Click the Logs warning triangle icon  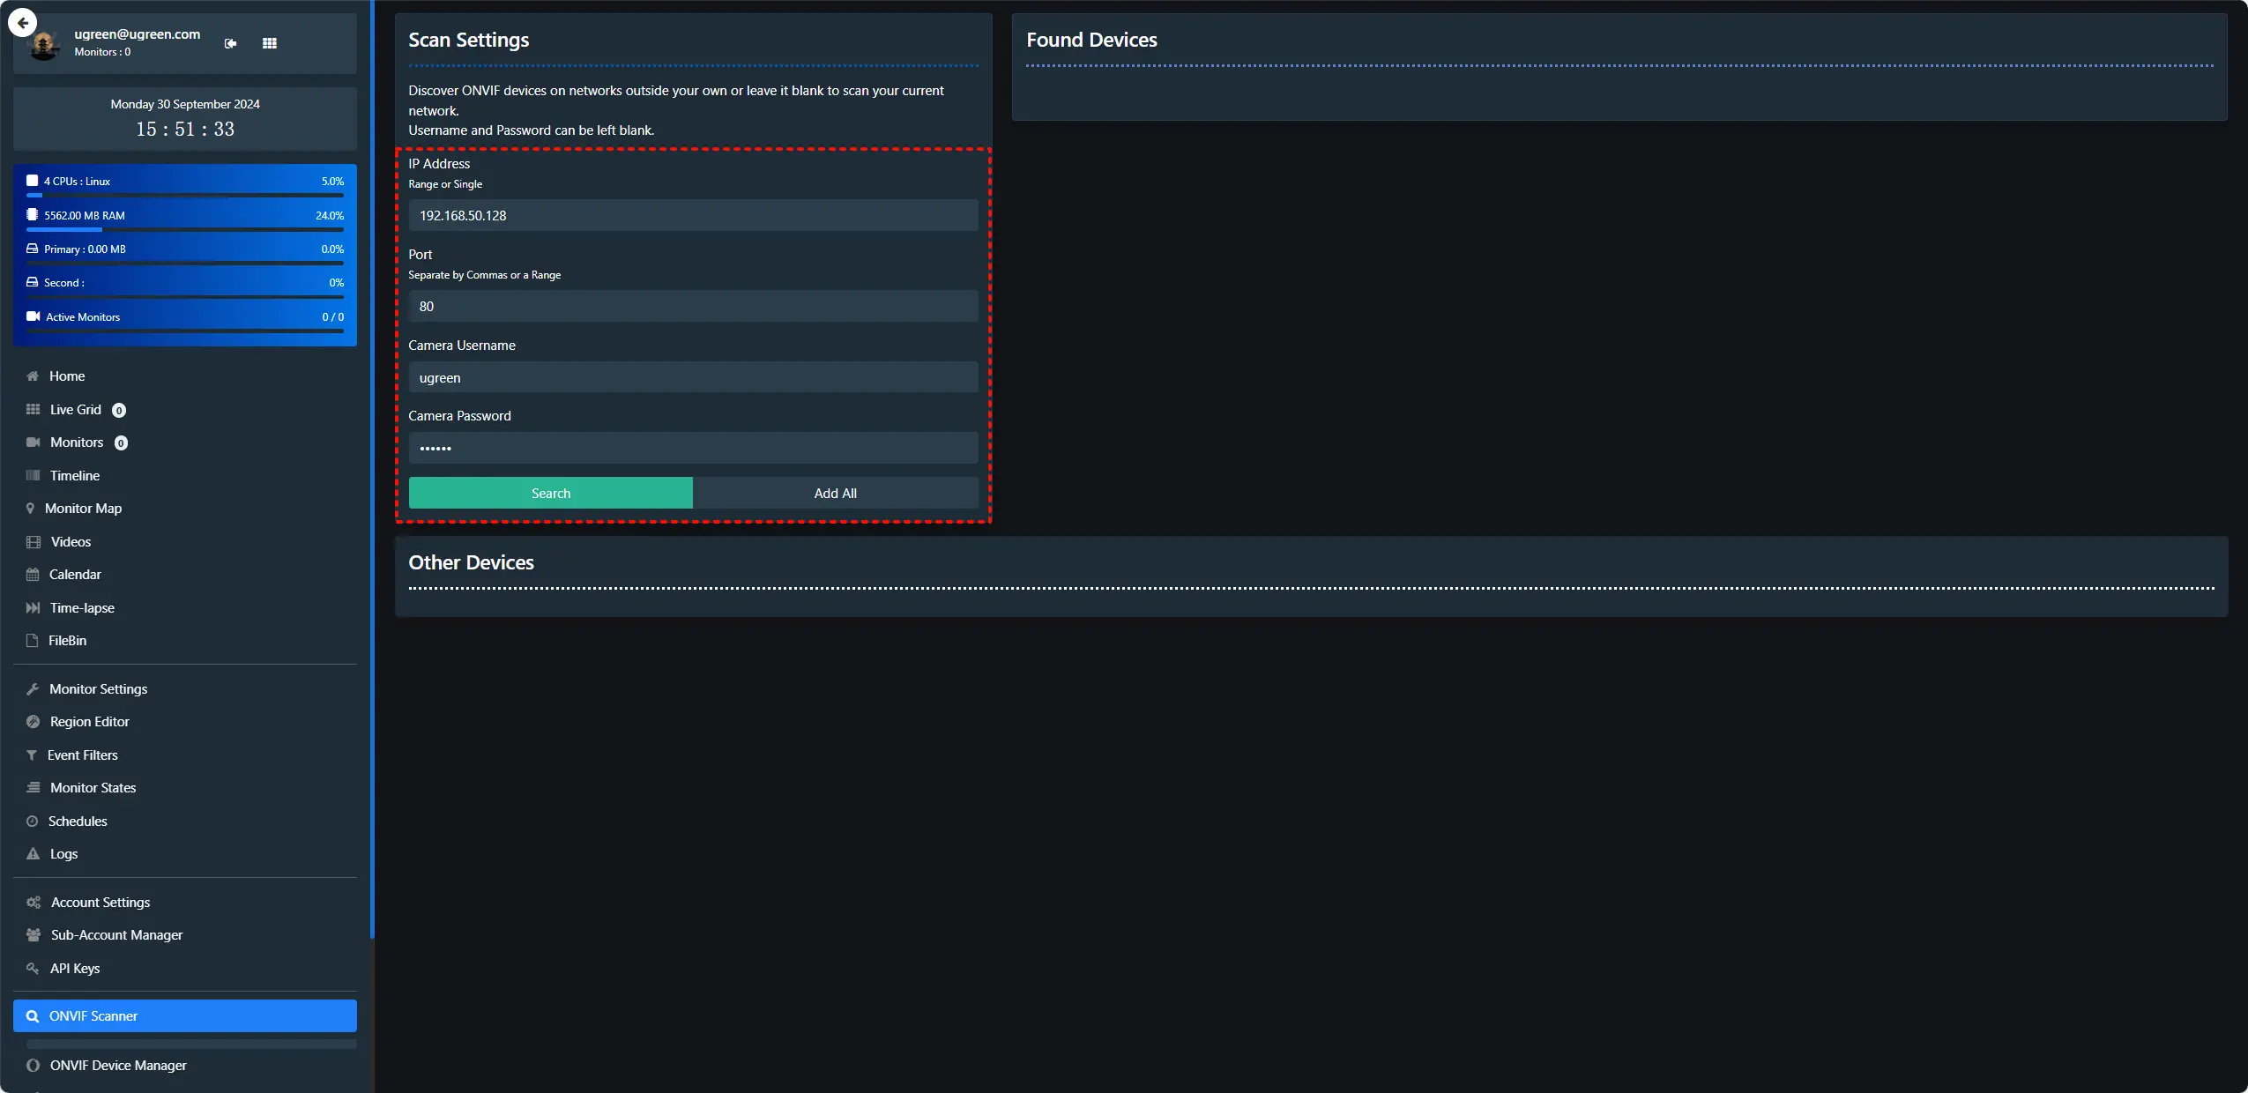33,854
